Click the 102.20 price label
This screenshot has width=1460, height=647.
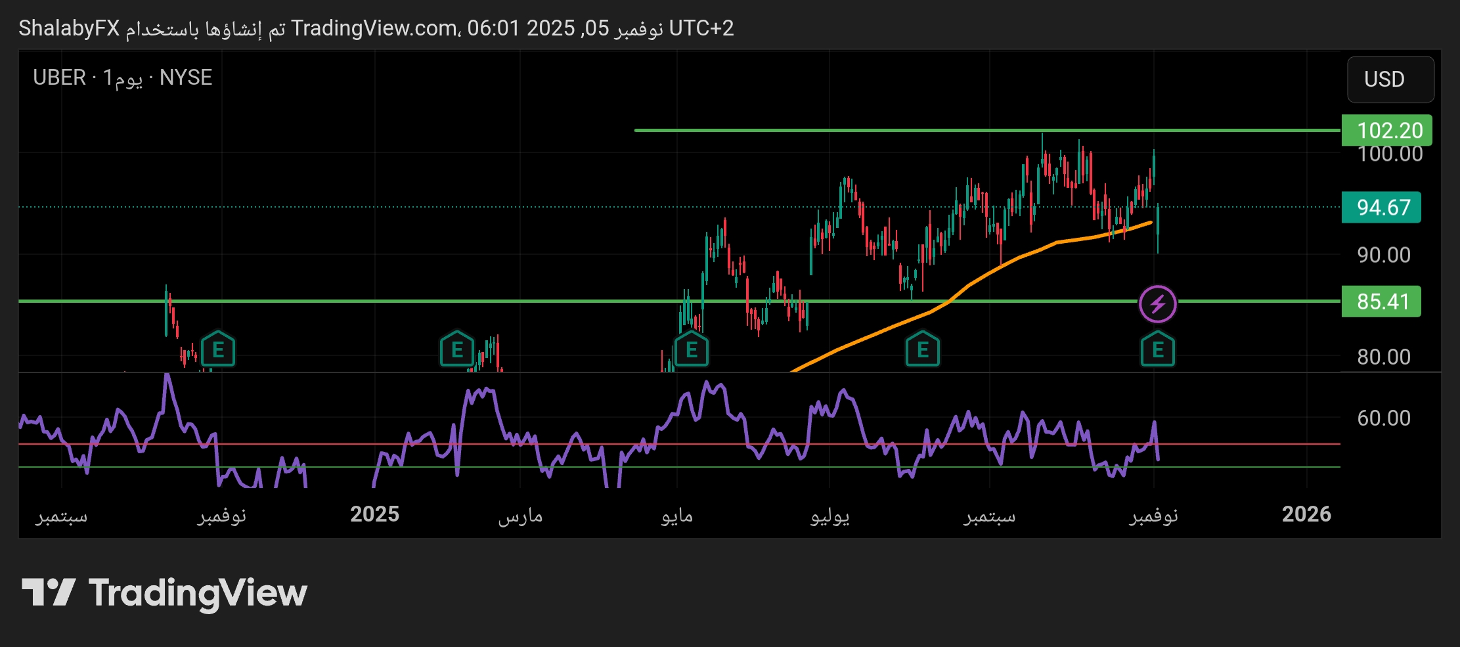(x=1386, y=130)
